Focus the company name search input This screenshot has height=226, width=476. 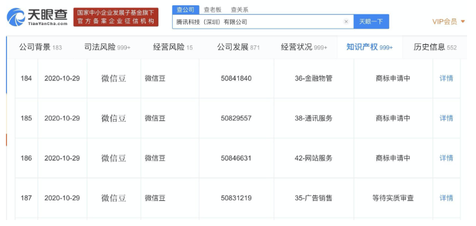tap(258, 21)
